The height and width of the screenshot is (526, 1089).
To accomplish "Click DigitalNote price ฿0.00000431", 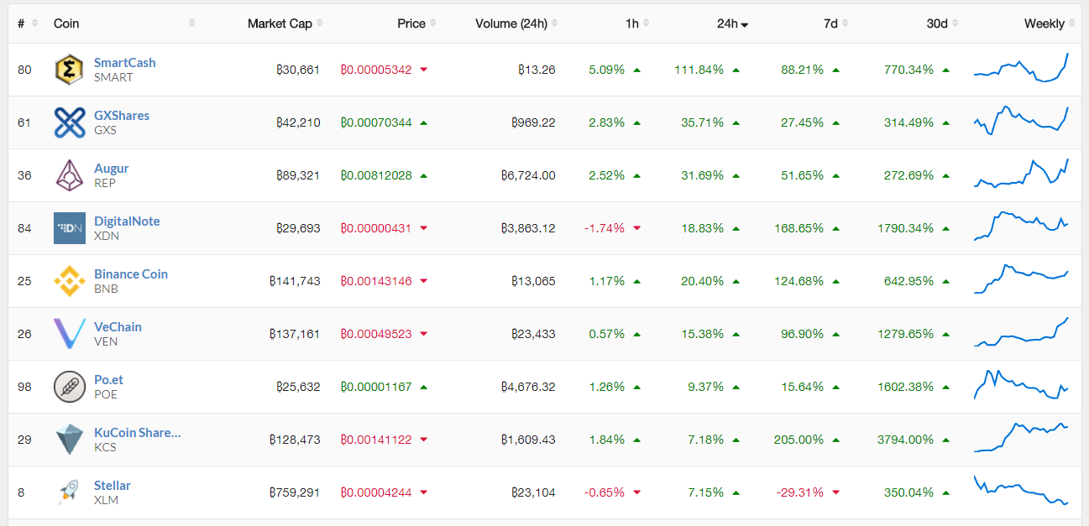I will [x=376, y=228].
